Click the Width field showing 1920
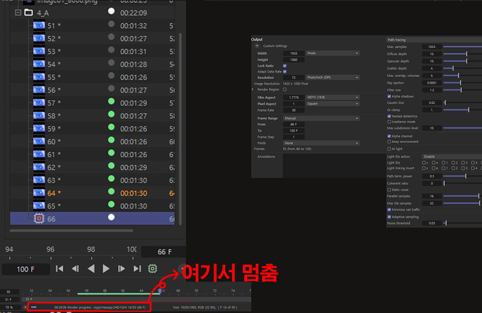Image resolution: width=482 pixels, height=313 pixels. (294, 53)
